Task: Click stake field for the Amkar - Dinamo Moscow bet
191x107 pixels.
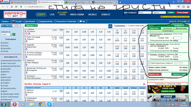Action: (177, 48)
